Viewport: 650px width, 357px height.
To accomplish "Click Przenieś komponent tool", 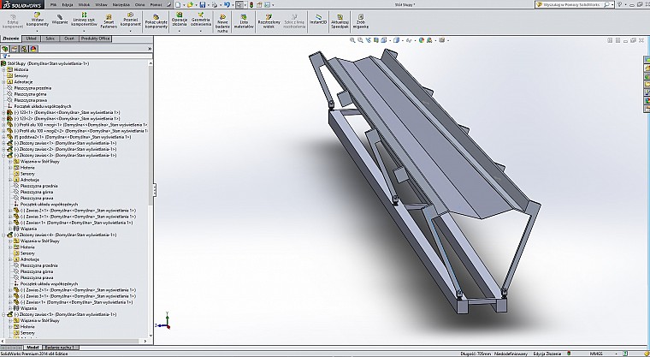I will pos(131,20).
